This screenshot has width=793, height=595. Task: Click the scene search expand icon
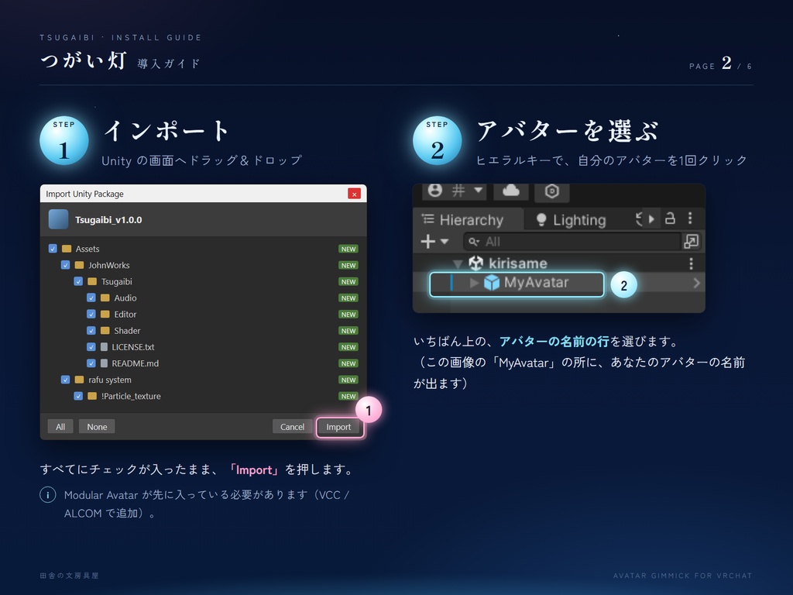692,242
